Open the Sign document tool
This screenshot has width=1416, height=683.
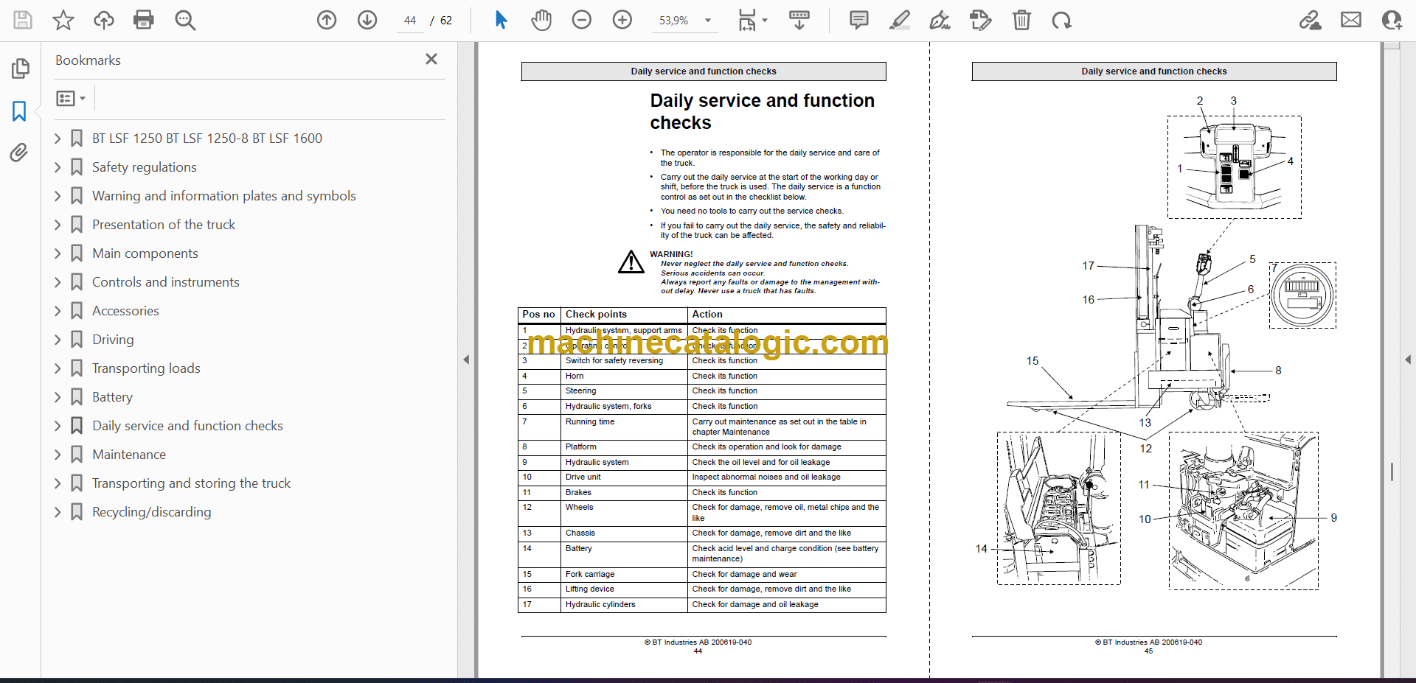coord(940,20)
